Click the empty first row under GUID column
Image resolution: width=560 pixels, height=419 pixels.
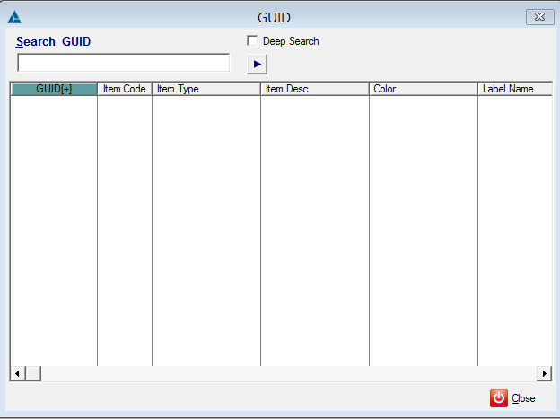(x=54, y=103)
